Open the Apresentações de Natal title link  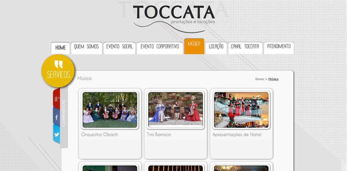click(237, 135)
